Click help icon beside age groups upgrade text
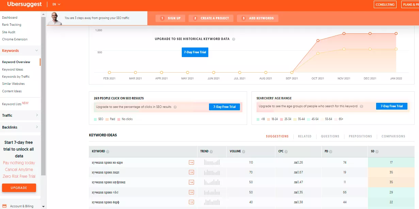The height and width of the screenshot is (209, 419). pyautogui.click(x=361, y=106)
